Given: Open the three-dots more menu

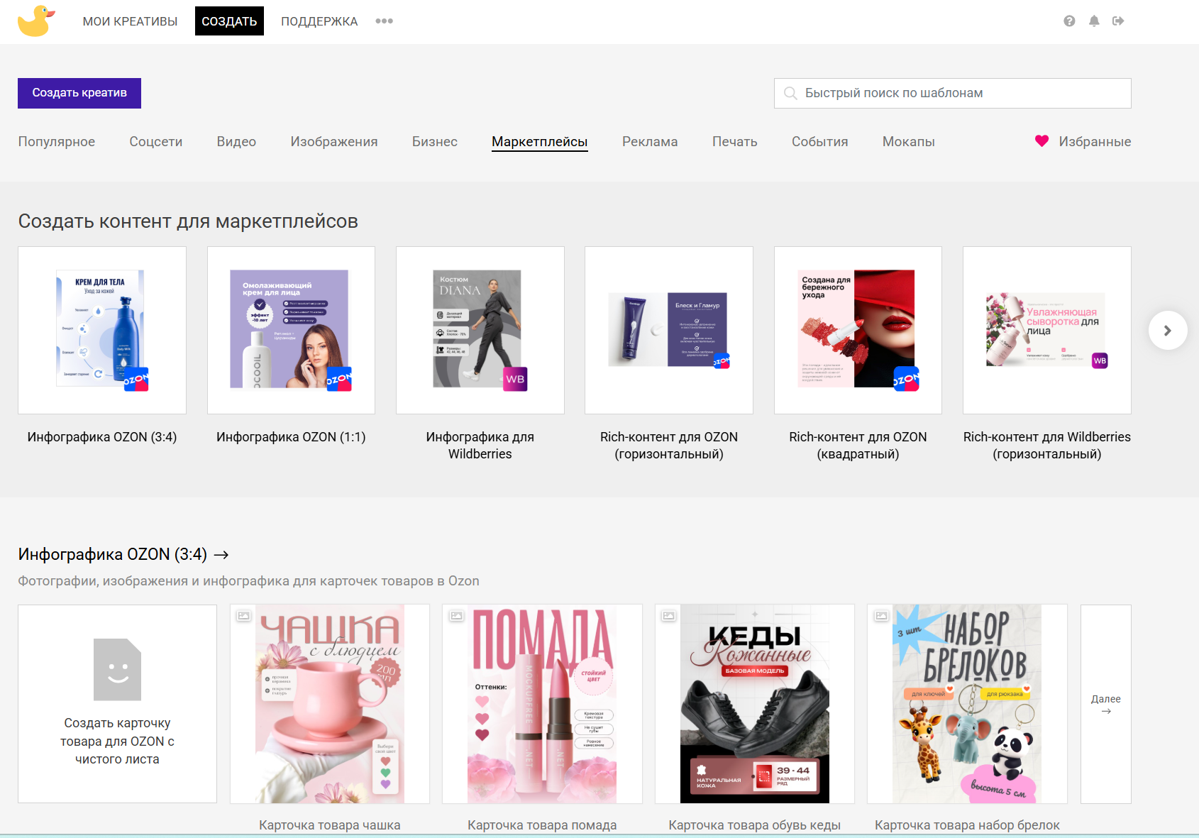Looking at the screenshot, I should coord(384,21).
